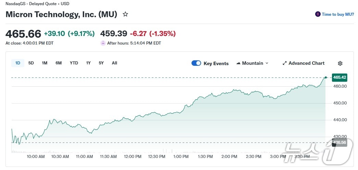The height and width of the screenshot is (170, 358).
Task: Choose the YTD range tab
Action: [x=74, y=63]
